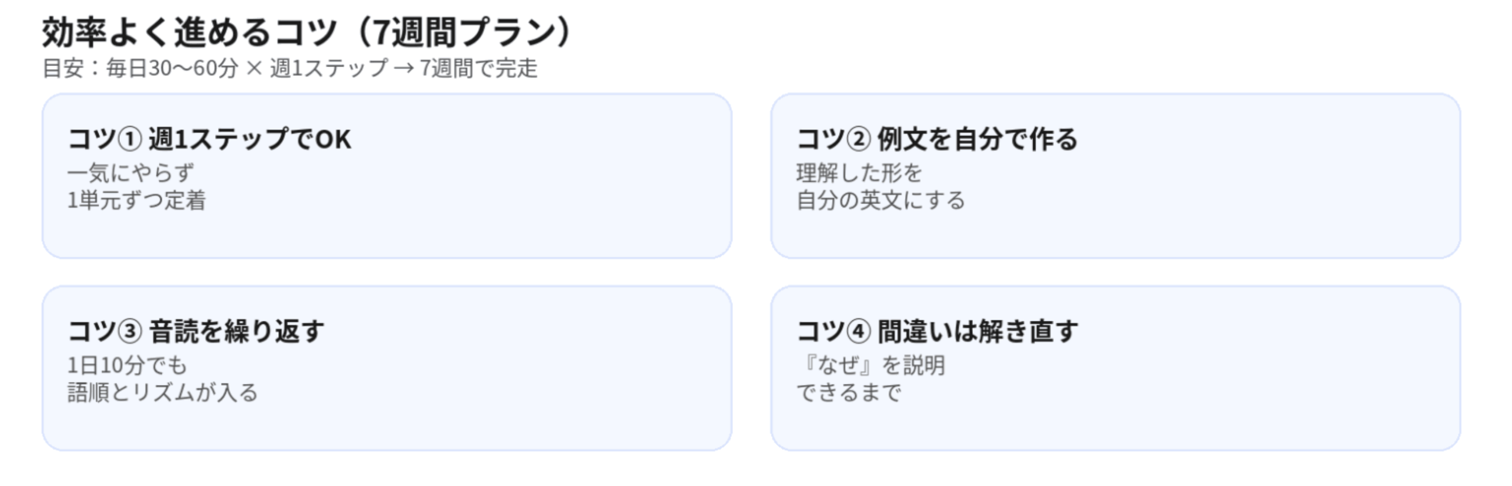Click the → arrow in the subtitle
1512x486 pixels.
pyautogui.click(x=403, y=69)
